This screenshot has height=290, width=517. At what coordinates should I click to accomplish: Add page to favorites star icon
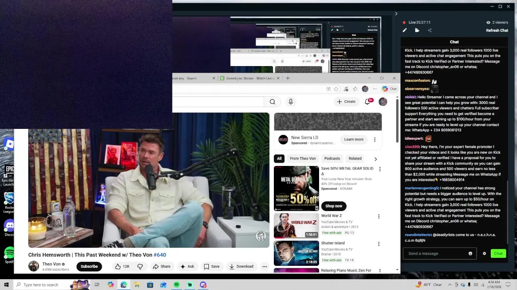(336, 89)
